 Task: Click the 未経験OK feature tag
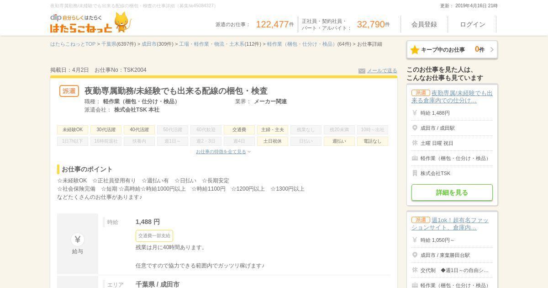[x=73, y=130]
